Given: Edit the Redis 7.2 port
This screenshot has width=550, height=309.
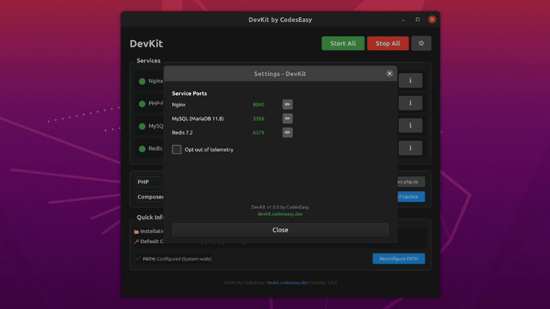Looking at the screenshot, I should click(287, 132).
